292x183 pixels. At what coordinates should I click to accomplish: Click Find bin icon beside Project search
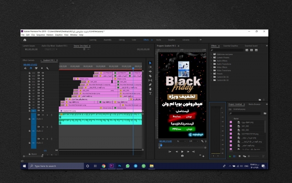click(265, 113)
